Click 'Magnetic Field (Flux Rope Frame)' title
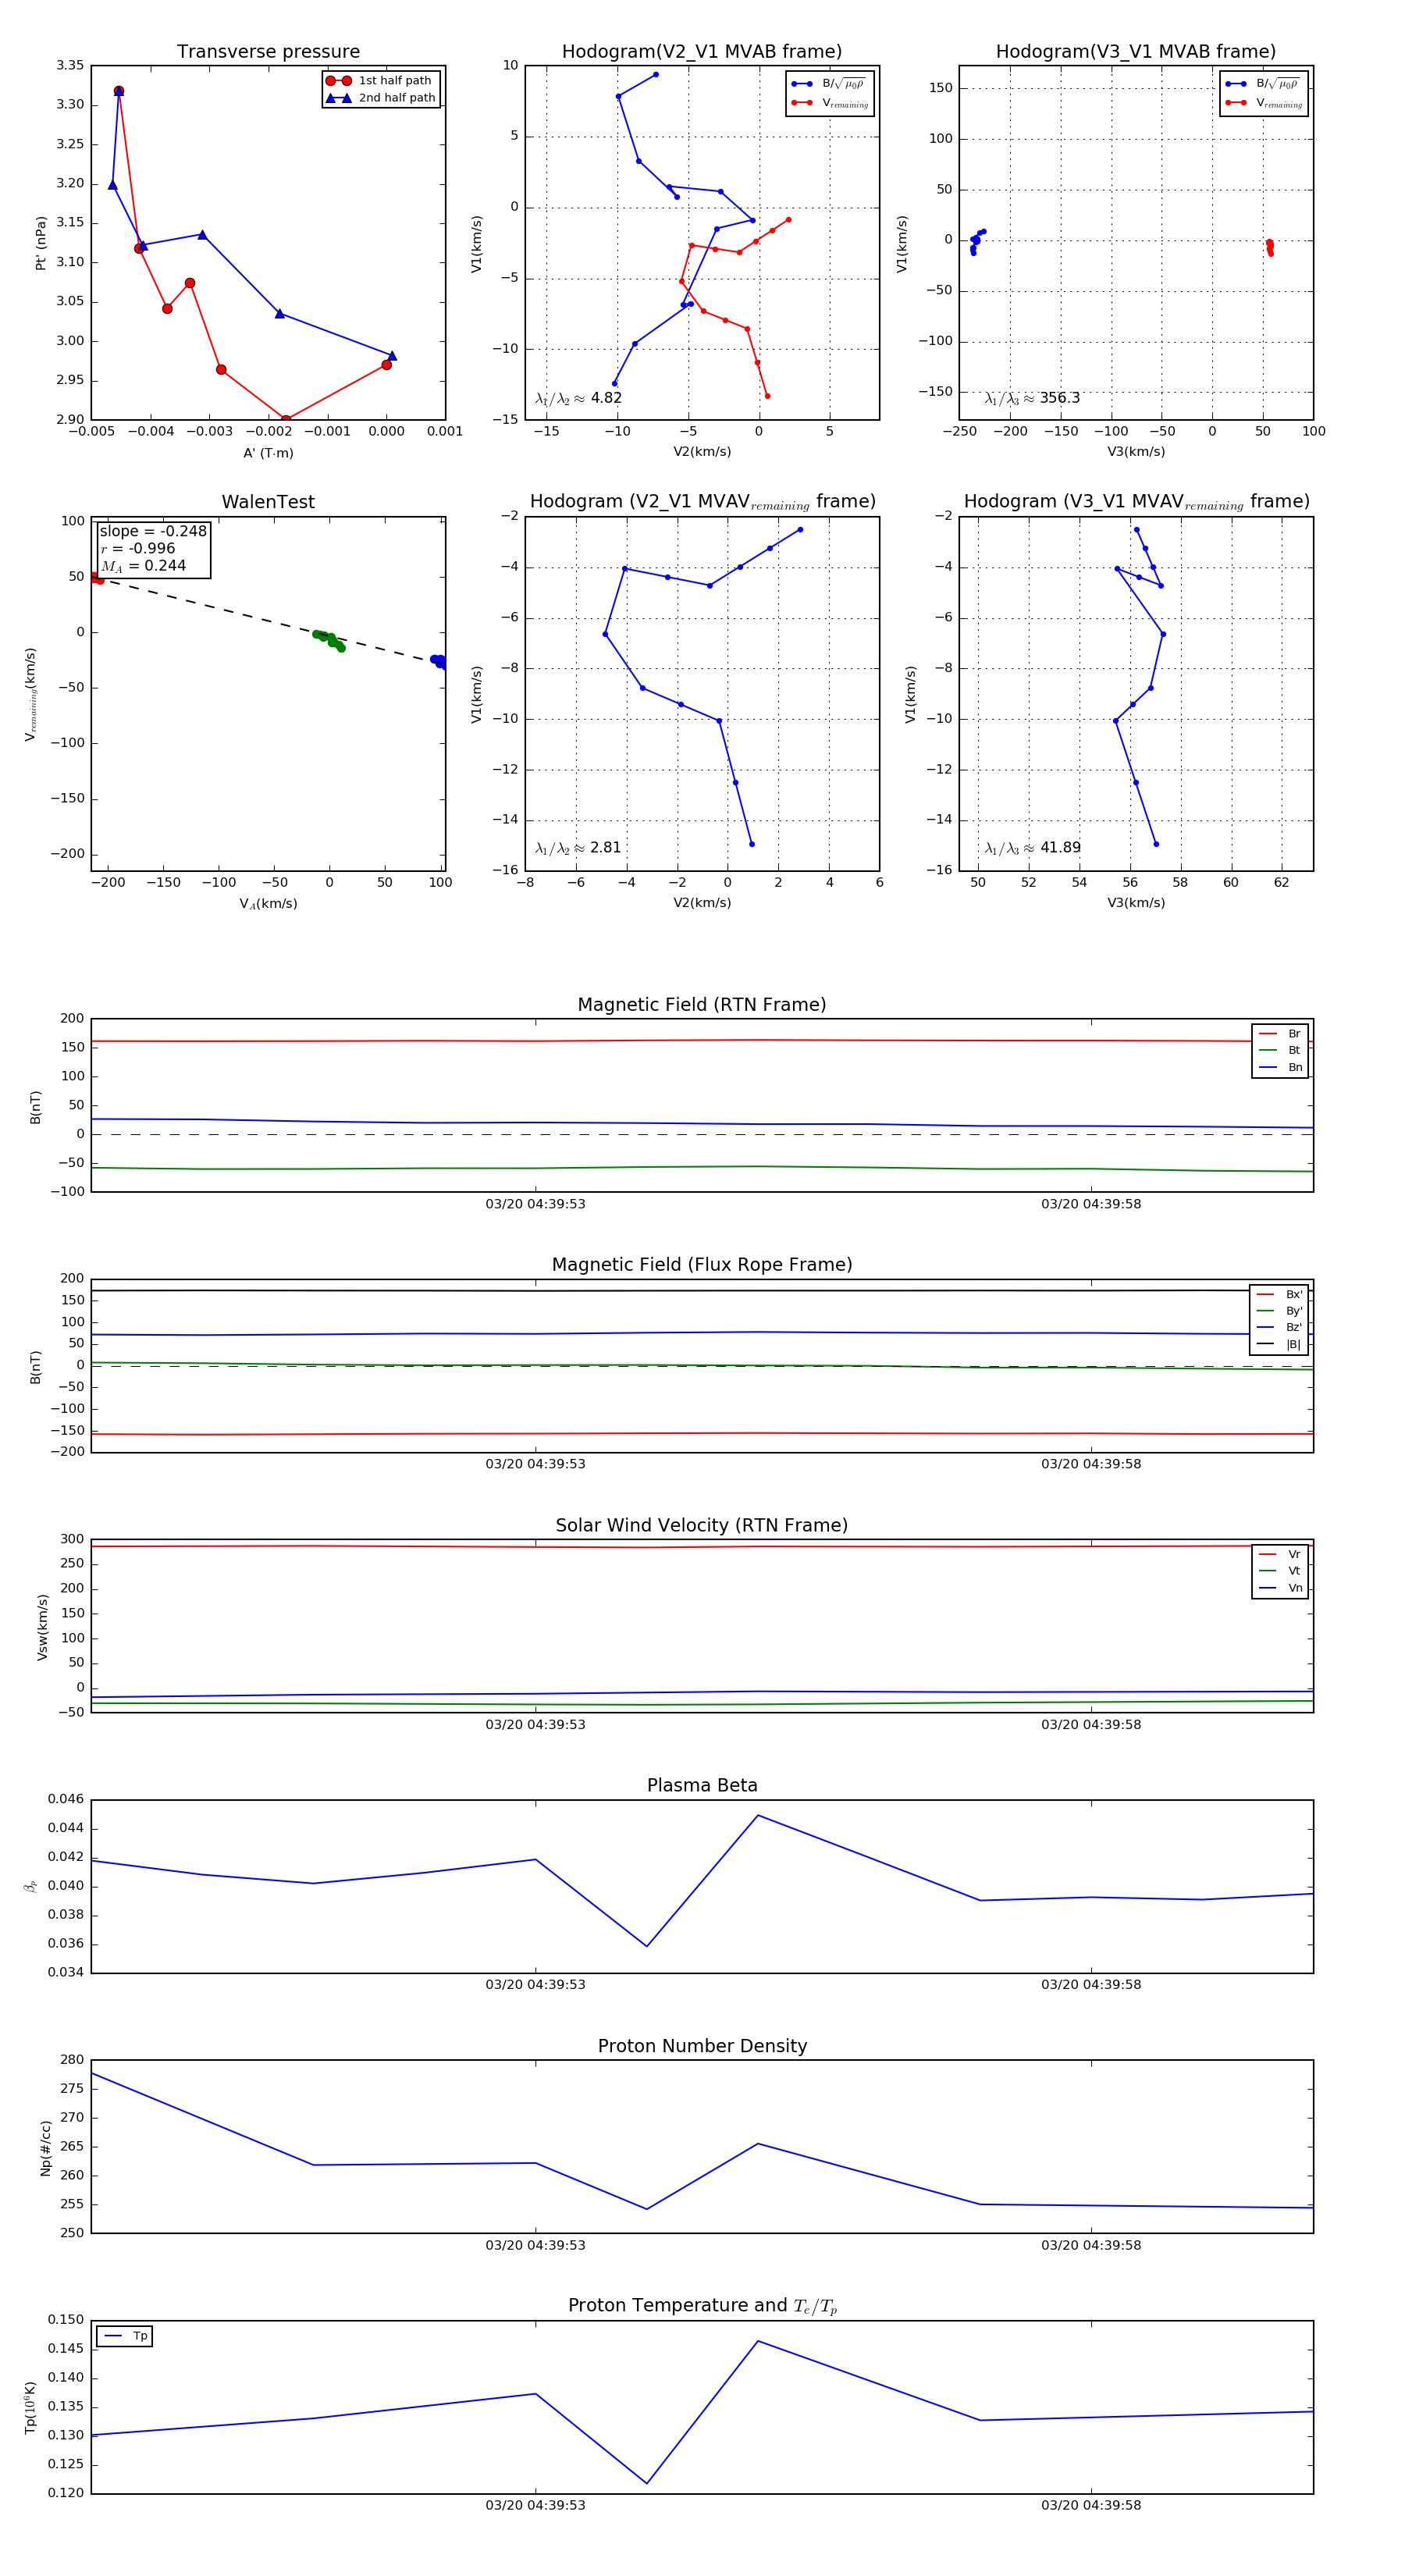The height and width of the screenshot is (2576, 1405). (702, 1265)
